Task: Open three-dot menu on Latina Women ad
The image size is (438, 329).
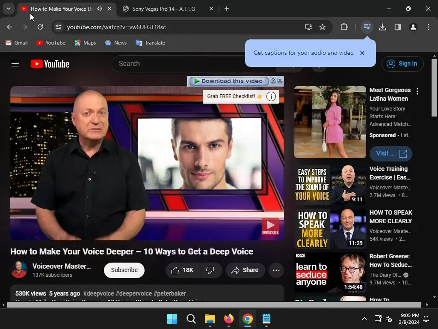Action: pos(417,91)
